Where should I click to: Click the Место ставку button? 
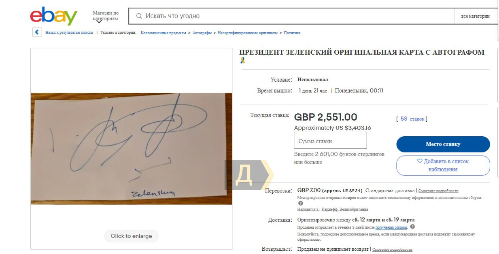443,144
